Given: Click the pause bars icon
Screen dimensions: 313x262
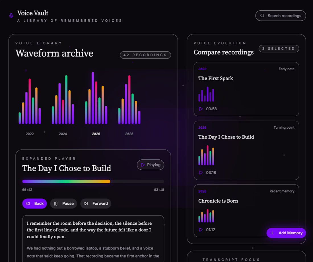Looking at the screenshot, I should [56, 204].
